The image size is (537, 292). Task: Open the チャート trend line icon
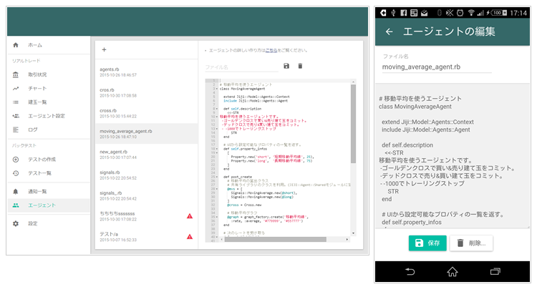(16, 88)
